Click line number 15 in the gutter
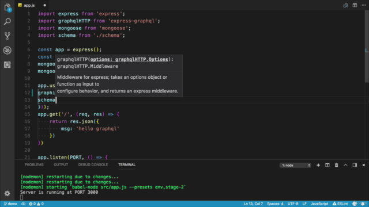Screen dimensions: 369x207 (27, 114)
